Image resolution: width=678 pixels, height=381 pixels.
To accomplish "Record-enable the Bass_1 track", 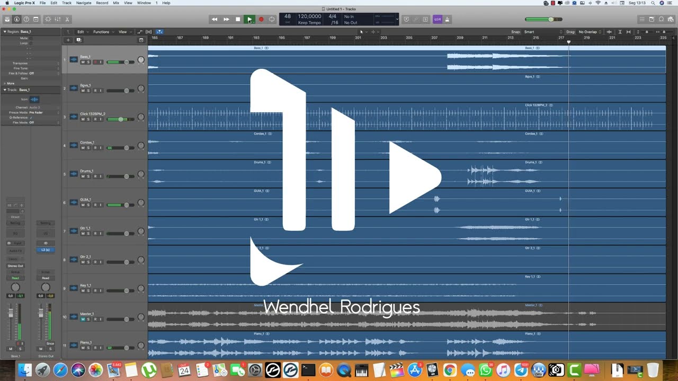I will pyautogui.click(x=95, y=62).
